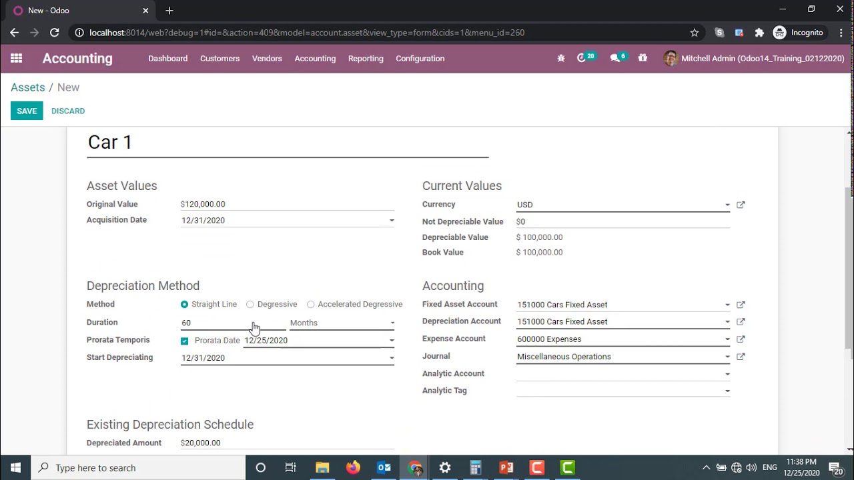Open browser extensions puzzle icon

(759, 33)
